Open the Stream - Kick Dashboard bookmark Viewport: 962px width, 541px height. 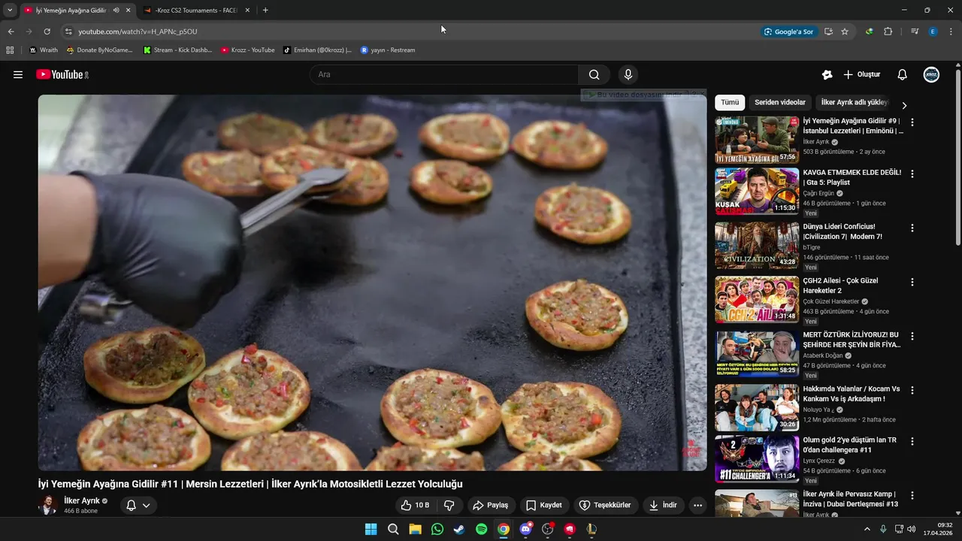[177, 50]
